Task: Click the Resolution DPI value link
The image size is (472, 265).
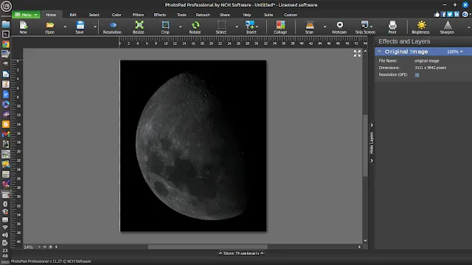Action: [x=417, y=75]
